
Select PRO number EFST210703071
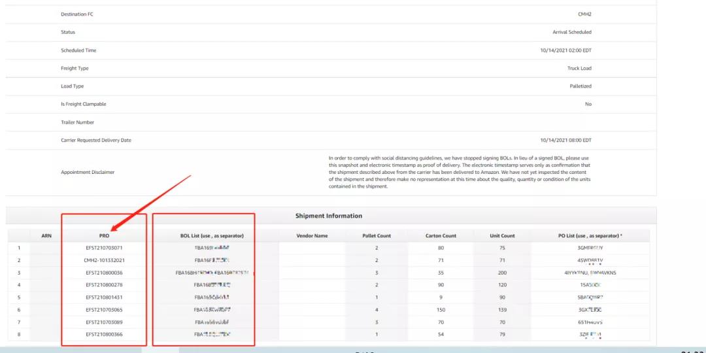click(104, 248)
